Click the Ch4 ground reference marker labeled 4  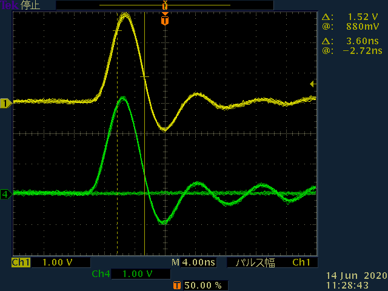click(5, 194)
